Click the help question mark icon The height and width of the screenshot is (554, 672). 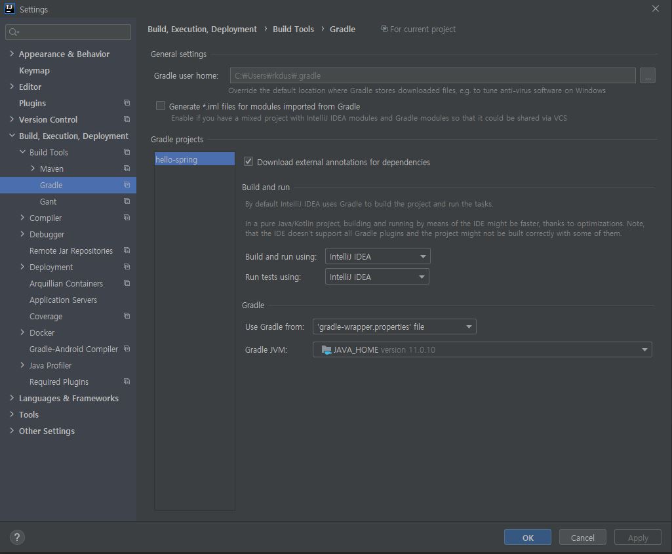coord(17,537)
